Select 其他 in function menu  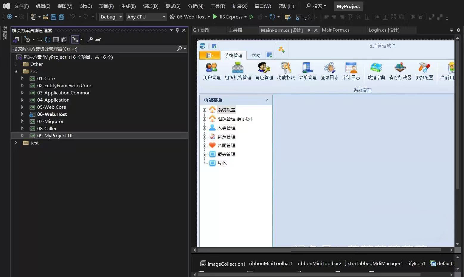tap(222, 164)
